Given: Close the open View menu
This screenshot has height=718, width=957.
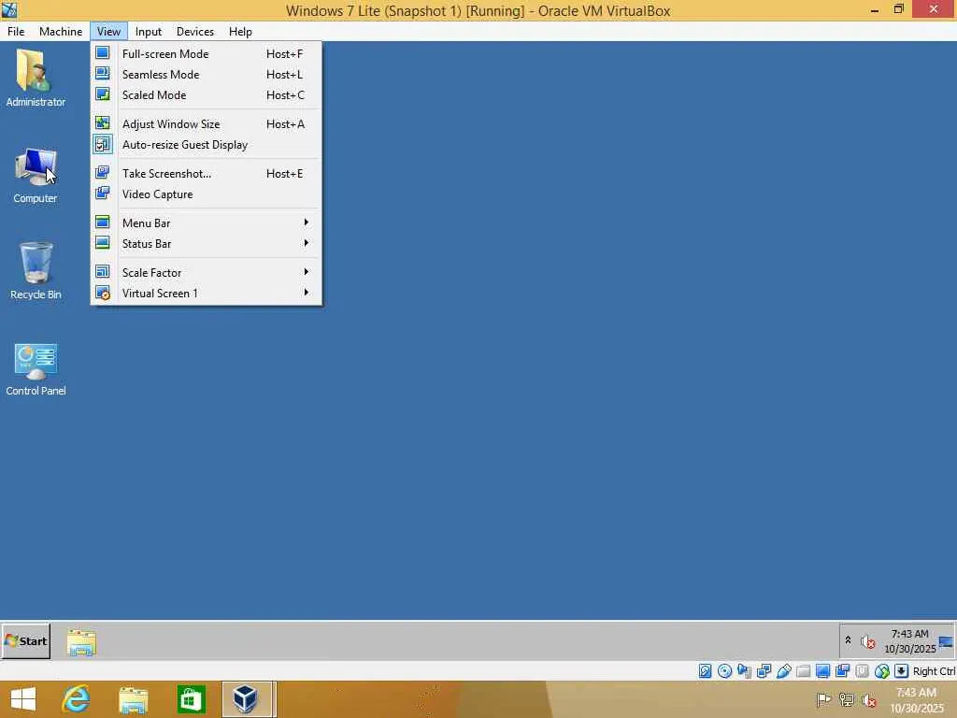Looking at the screenshot, I should point(108,32).
